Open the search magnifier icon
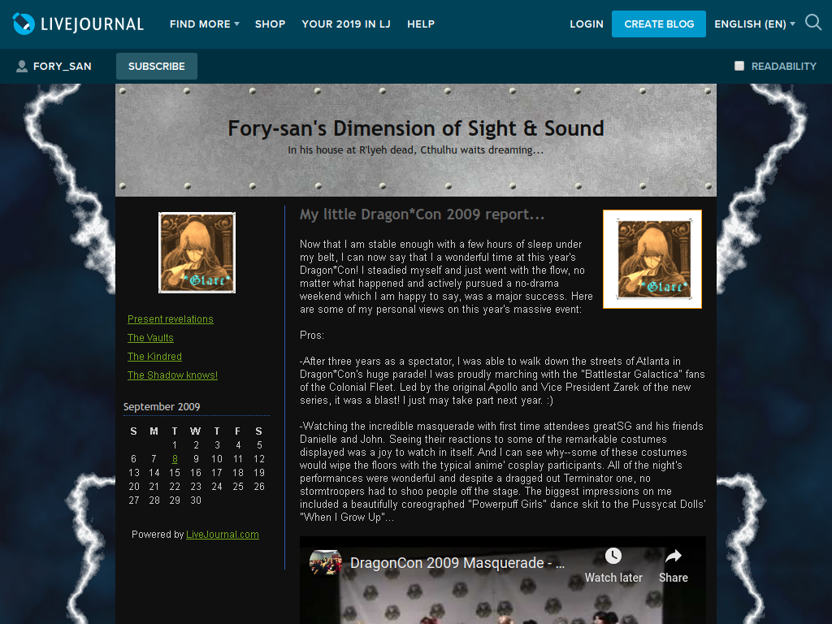This screenshot has width=832, height=624. tap(812, 23)
